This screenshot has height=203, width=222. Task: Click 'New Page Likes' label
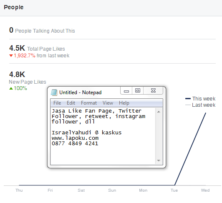(x=28, y=82)
